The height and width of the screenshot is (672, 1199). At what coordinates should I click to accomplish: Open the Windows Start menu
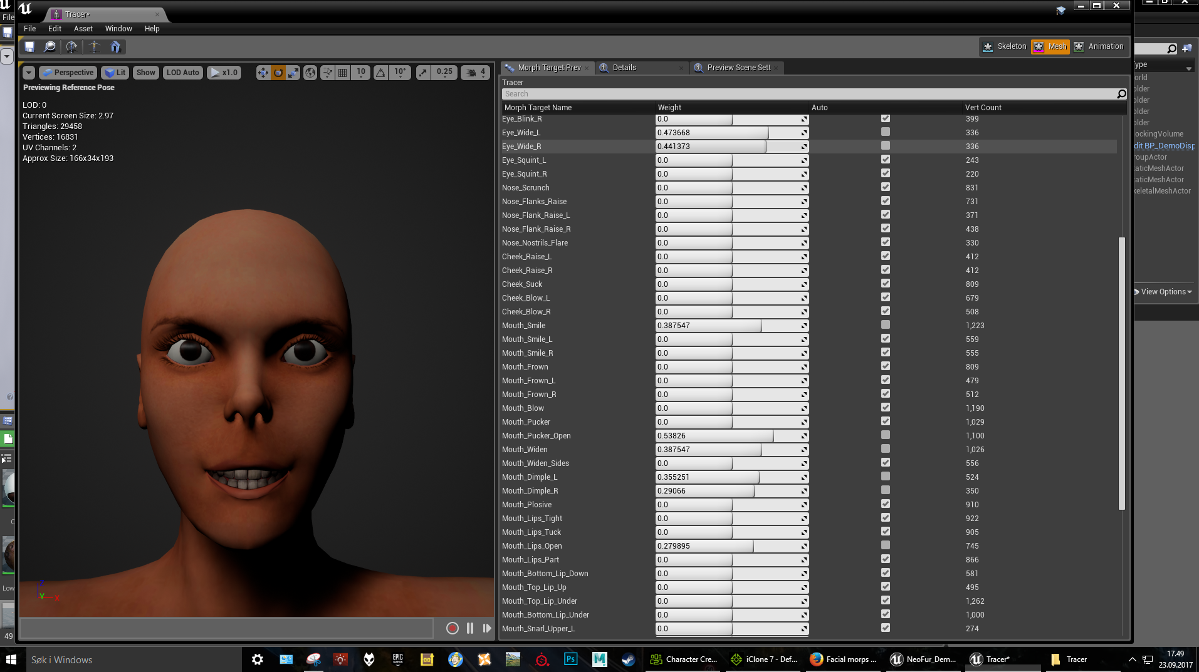[x=11, y=659]
